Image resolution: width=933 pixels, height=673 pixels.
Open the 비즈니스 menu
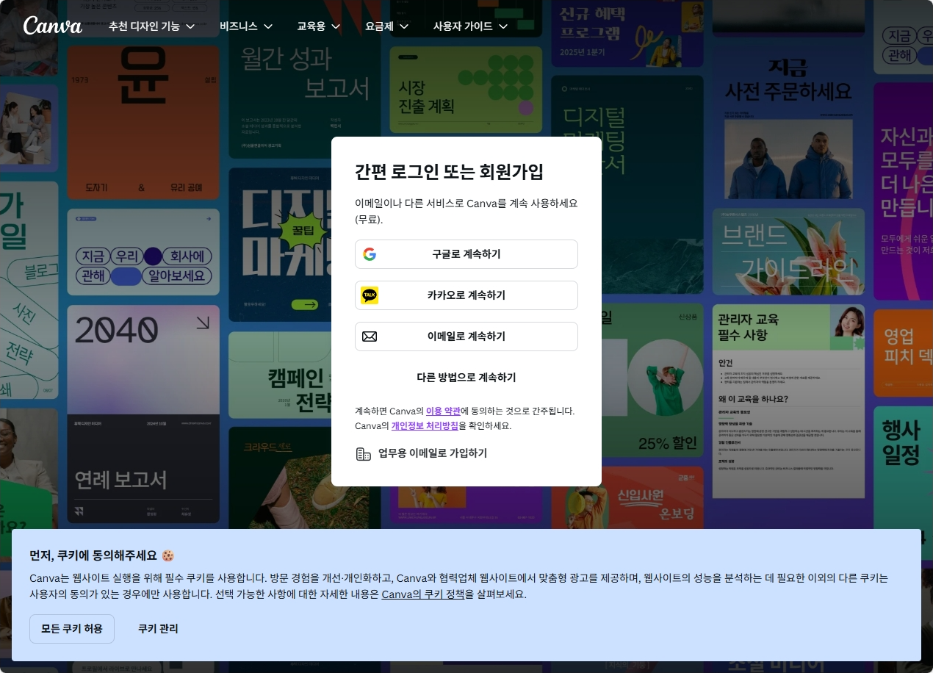point(246,26)
